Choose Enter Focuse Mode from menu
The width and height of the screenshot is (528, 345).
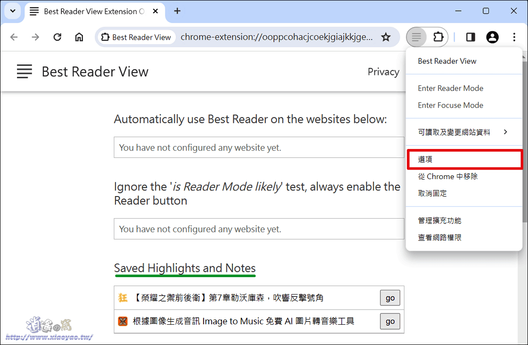point(464,106)
